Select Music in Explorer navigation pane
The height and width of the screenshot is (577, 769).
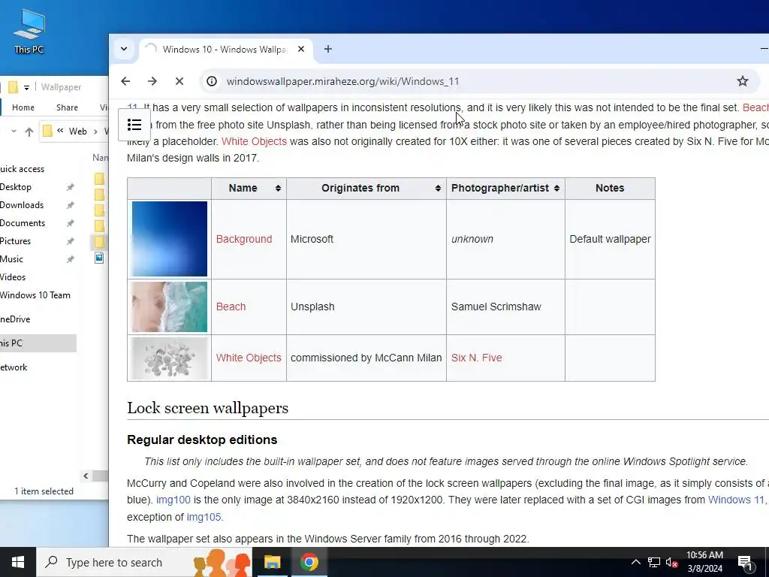[11, 259]
